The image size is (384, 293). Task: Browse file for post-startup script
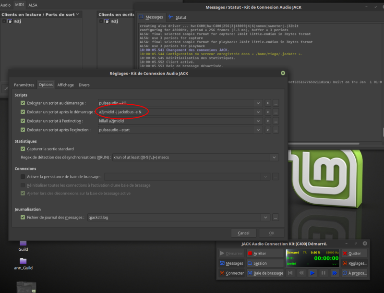point(276,112)
